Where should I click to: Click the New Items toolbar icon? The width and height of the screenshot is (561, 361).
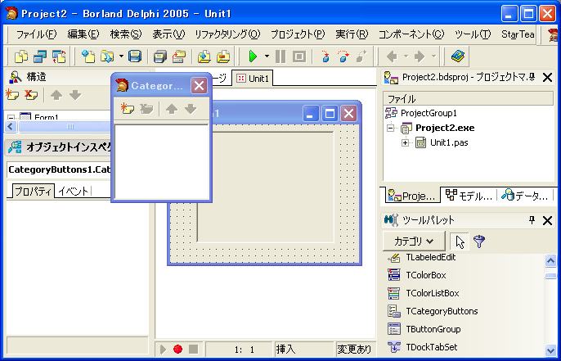tap(88, 56)
